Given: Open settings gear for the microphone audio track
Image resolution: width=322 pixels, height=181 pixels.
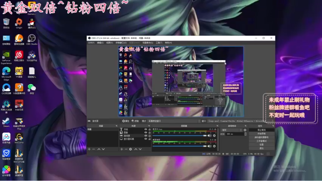Looking at the screenshot, I should point(214,136).
